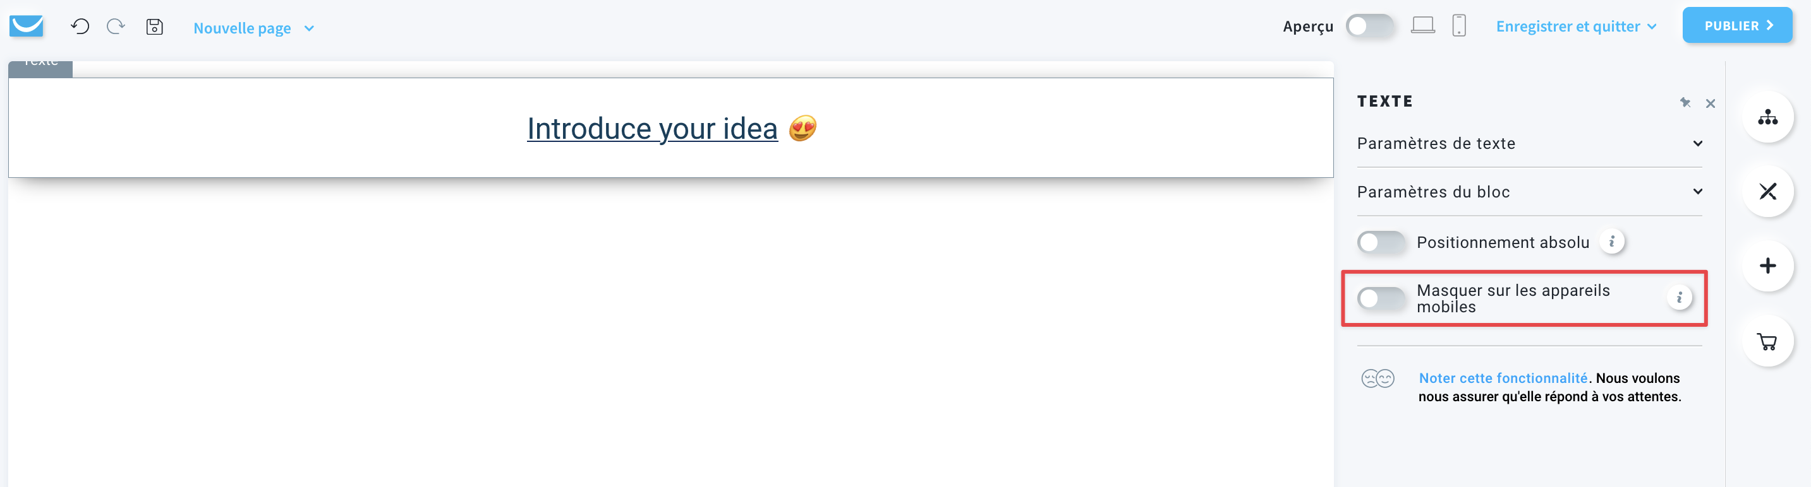Click the PUBLIER button
The height and width of the screenshot is (487, 1811).
click(x=1736, y=25)
